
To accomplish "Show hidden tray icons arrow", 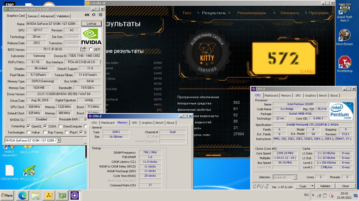I will (x=313, y=195).
